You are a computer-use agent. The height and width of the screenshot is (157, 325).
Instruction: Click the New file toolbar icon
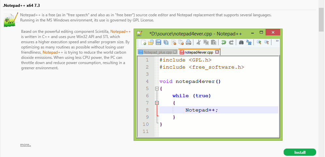point(144,42)
